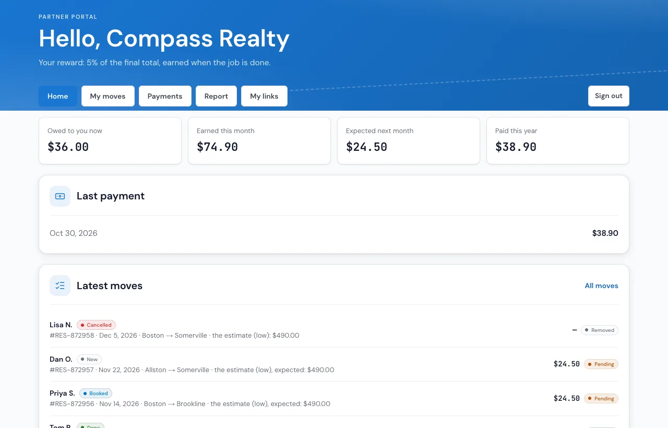The image size is (668, 428).
Task: Click the #RES-872957 move details line
Action: click(x=192, y=370)
